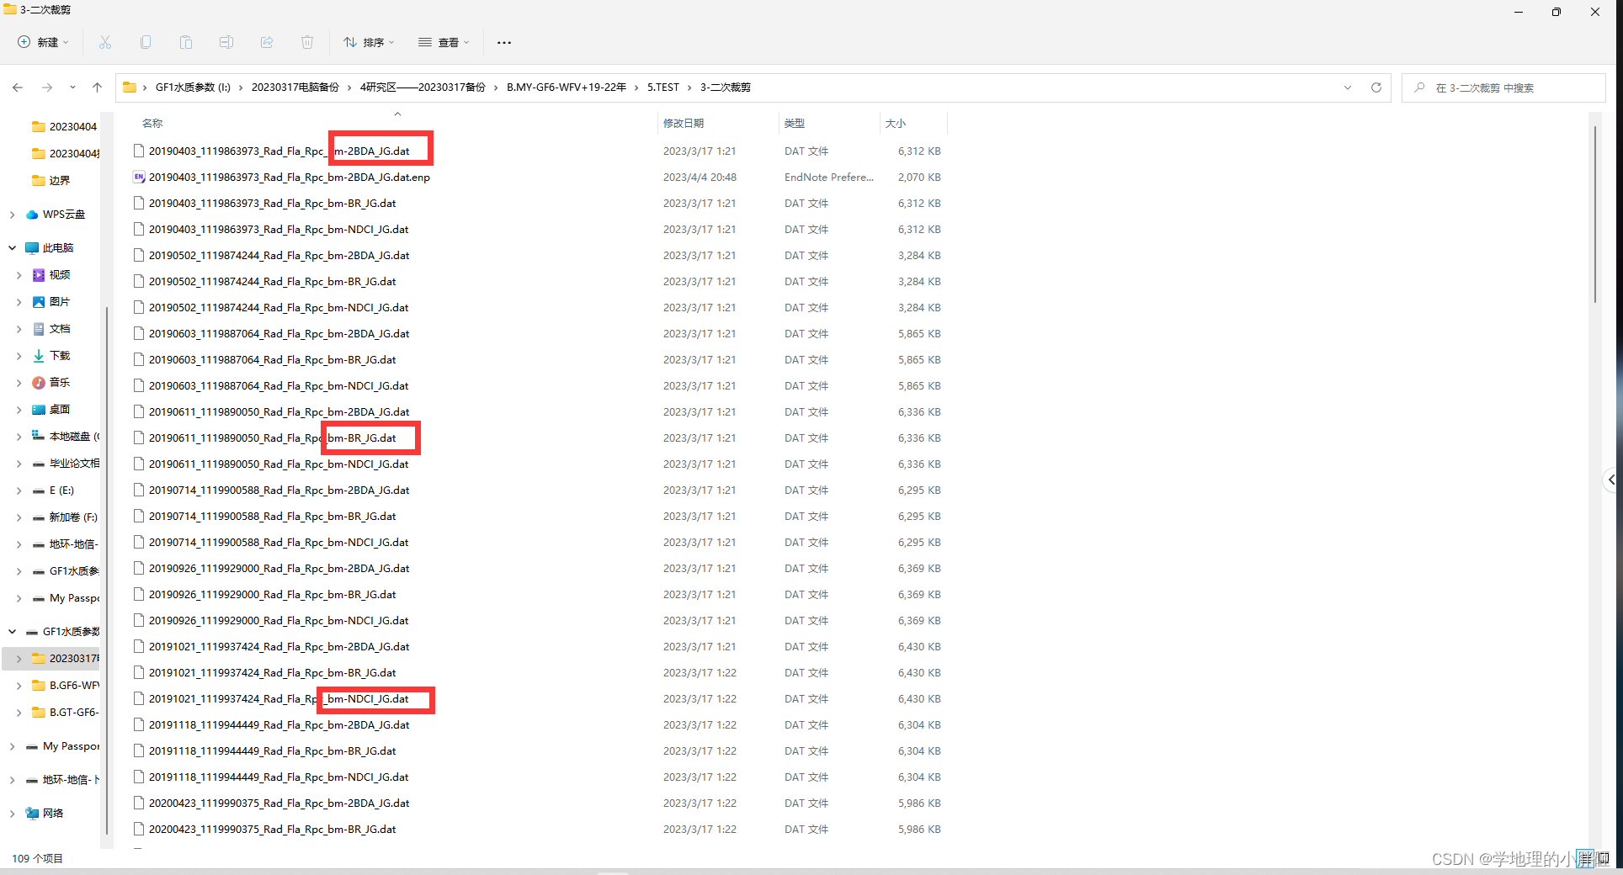Image resolution: width=1623 pixels, height=875 pixels.
Task: Open the 排序 (Sort) menu
Action: (369, 42)
